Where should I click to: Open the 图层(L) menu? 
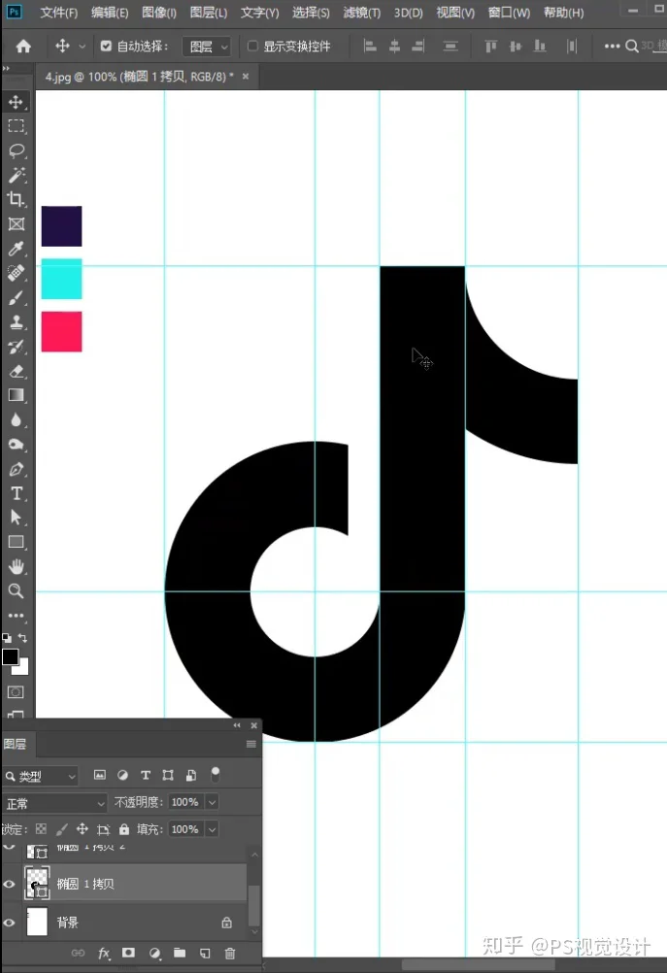(209, 13)
